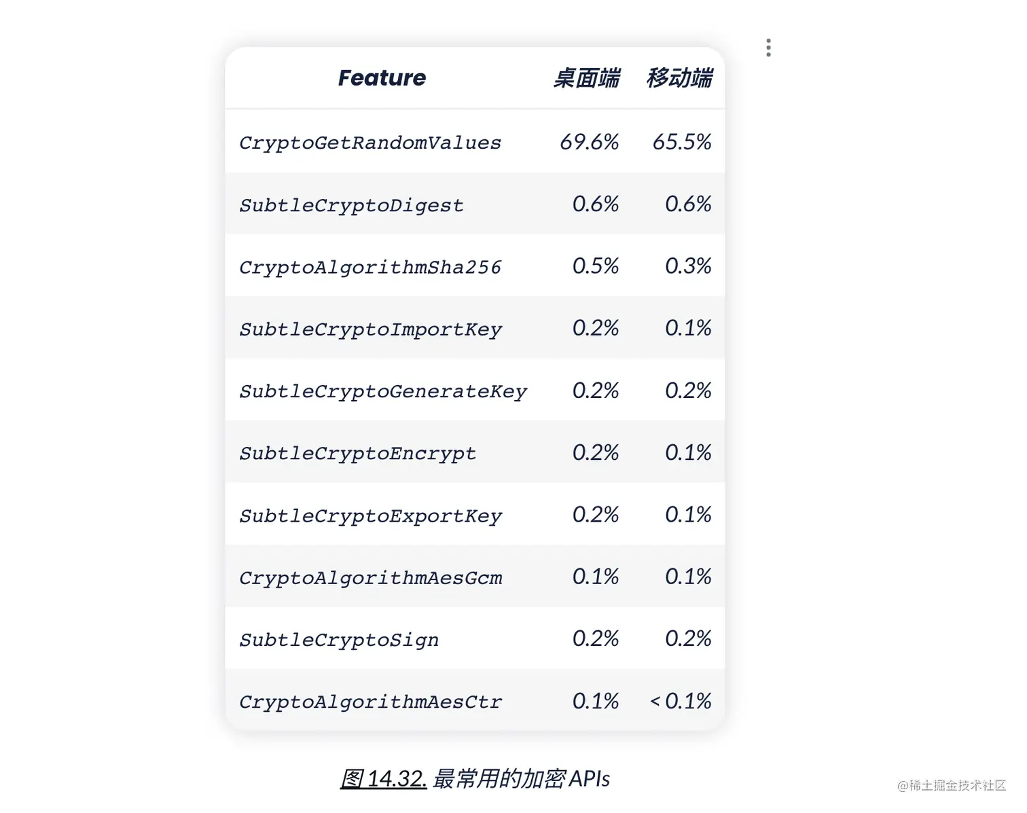
Task: Select the 69.6% desktop value cell
Action: coord(589,142)
